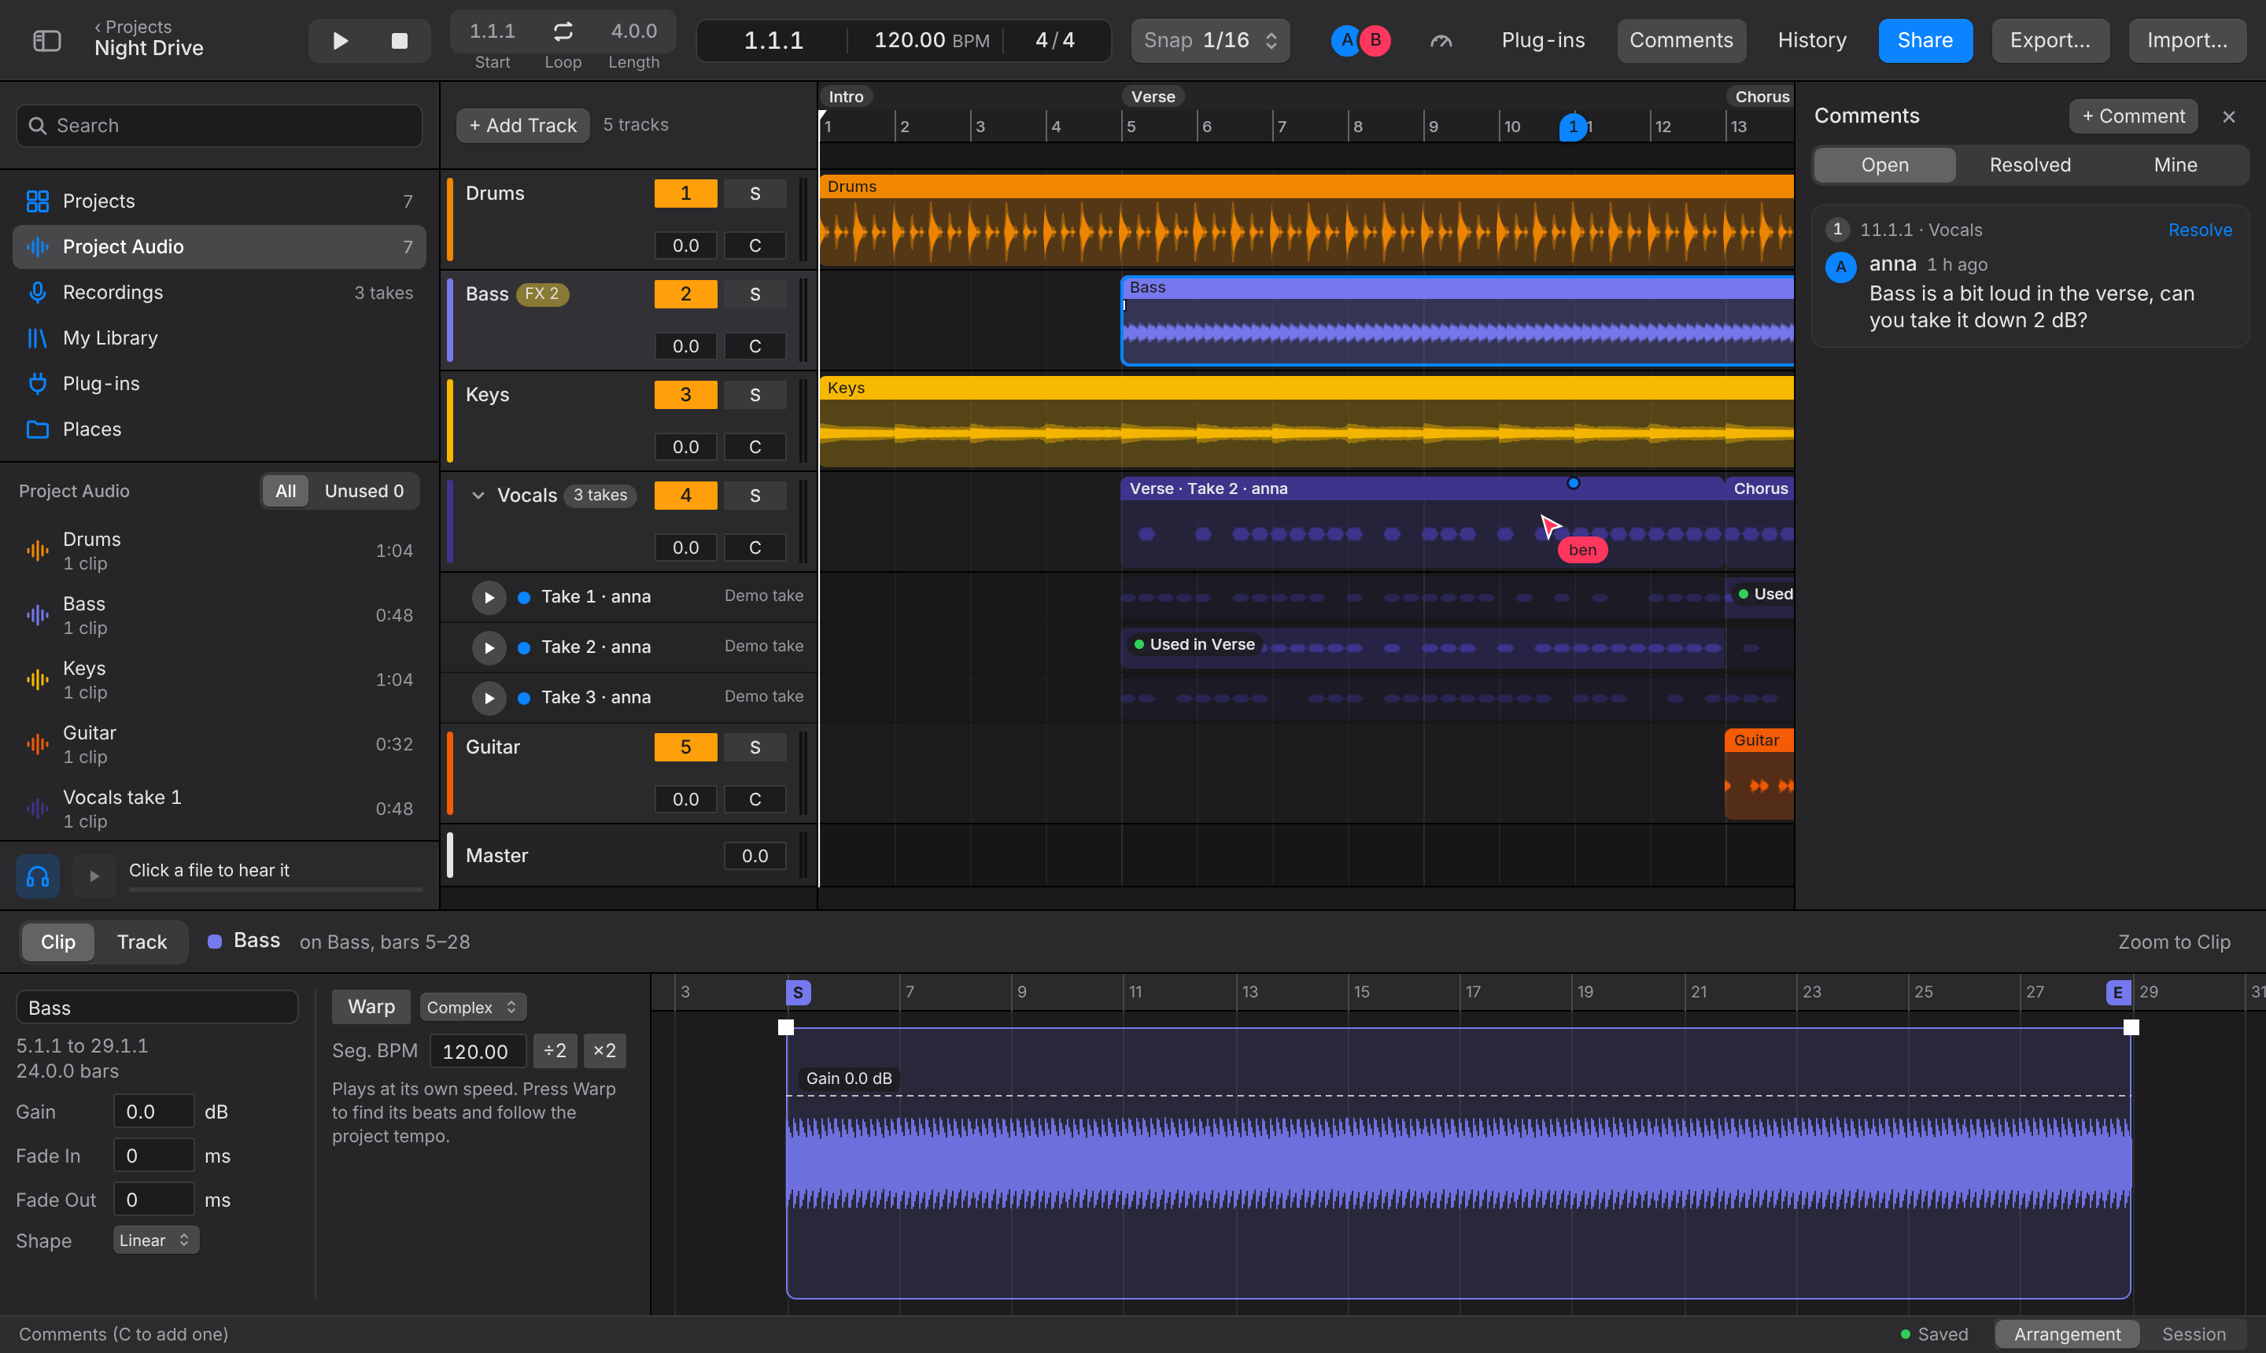
Task: Toggle the Warp button
Action: click(x=371, y=1007)
